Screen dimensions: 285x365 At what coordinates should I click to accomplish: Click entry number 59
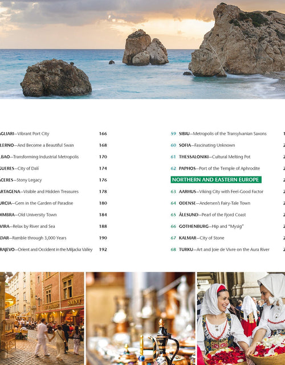point(173,134)
